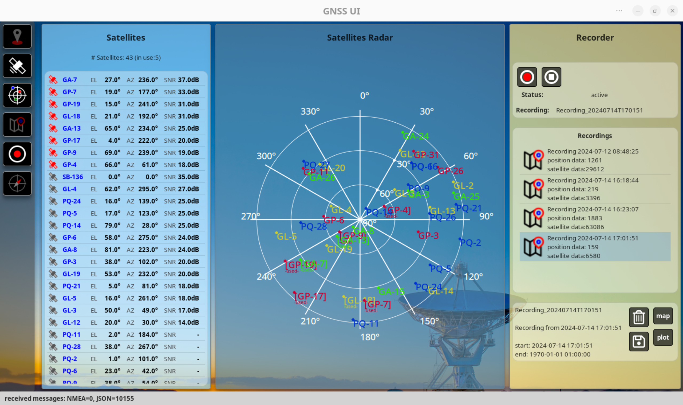Click the plot button for selected recording
This screenshot has width=683, height=405.
point(663,337)
